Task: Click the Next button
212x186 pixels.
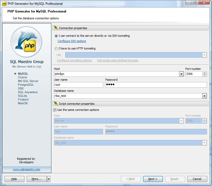Action: [153, 179]
